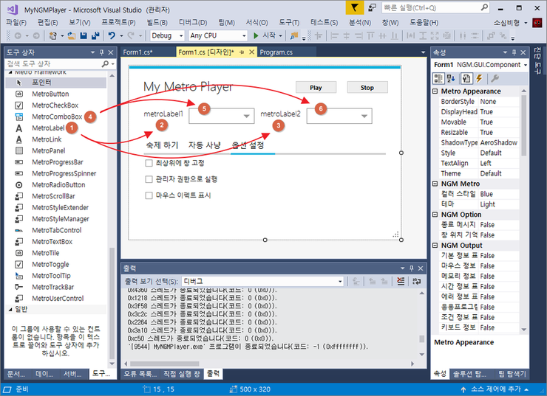Collapse the '일반' toolbox group

(10, 309)
